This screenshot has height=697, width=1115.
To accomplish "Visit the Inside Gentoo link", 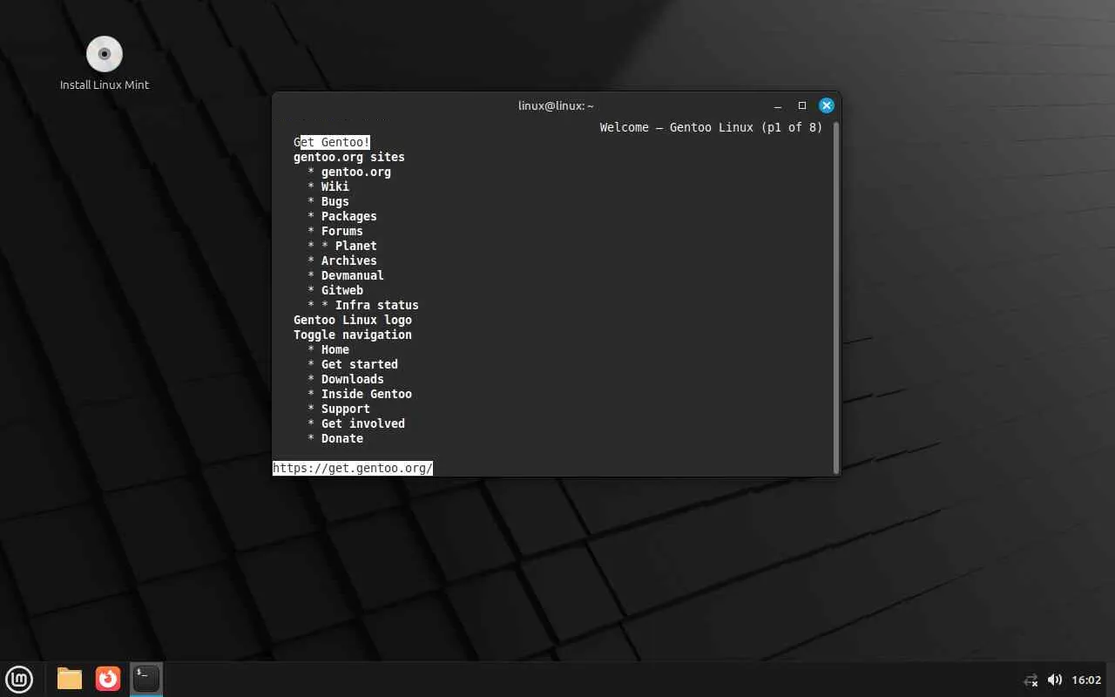I will pyautogui.click(x=367, y=394).
